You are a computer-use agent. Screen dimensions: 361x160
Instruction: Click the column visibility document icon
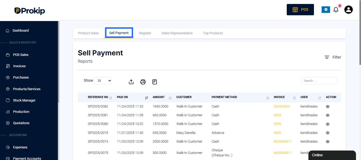point(155,82)
